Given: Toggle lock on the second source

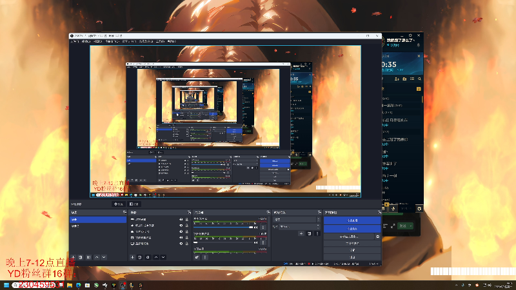Looking at the screenshot, I should point(187,226).
